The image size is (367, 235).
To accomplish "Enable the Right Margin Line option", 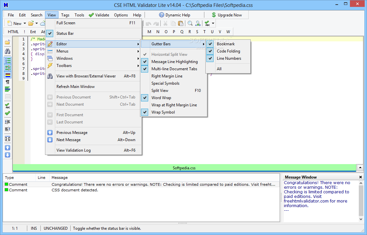I will [174, 76].
